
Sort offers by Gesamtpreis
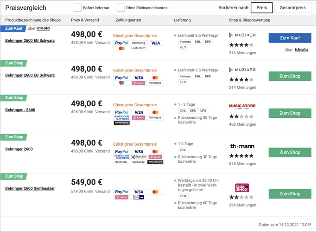(292, 7)
